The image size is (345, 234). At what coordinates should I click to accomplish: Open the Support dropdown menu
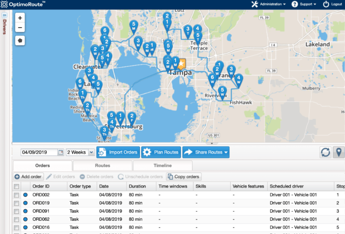[304, 4]
